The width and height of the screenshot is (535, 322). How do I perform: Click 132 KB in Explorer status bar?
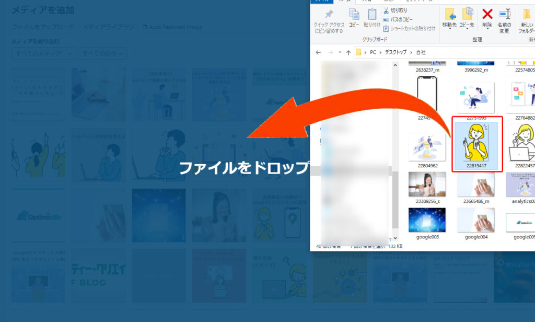(396, 246)
